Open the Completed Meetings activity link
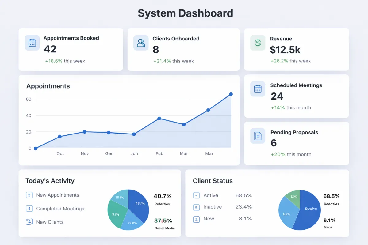The image size is (368, 245). [60, 209]
